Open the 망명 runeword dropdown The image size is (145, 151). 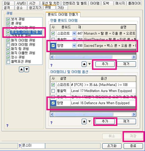click(x=74, y=45)
